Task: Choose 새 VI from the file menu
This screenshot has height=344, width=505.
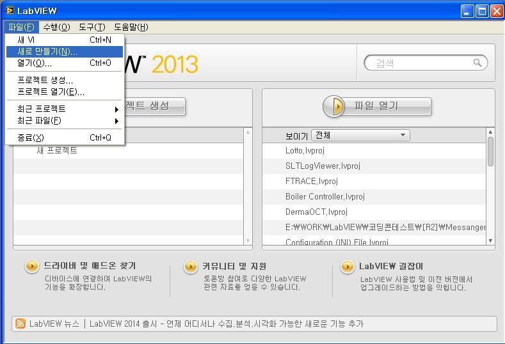Action: pyautogui.click(x=65, y=40)
